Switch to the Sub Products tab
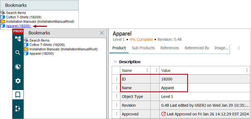The height and width of the screenshot is (119, 251). pyautogui.click(x=143, y=48)
